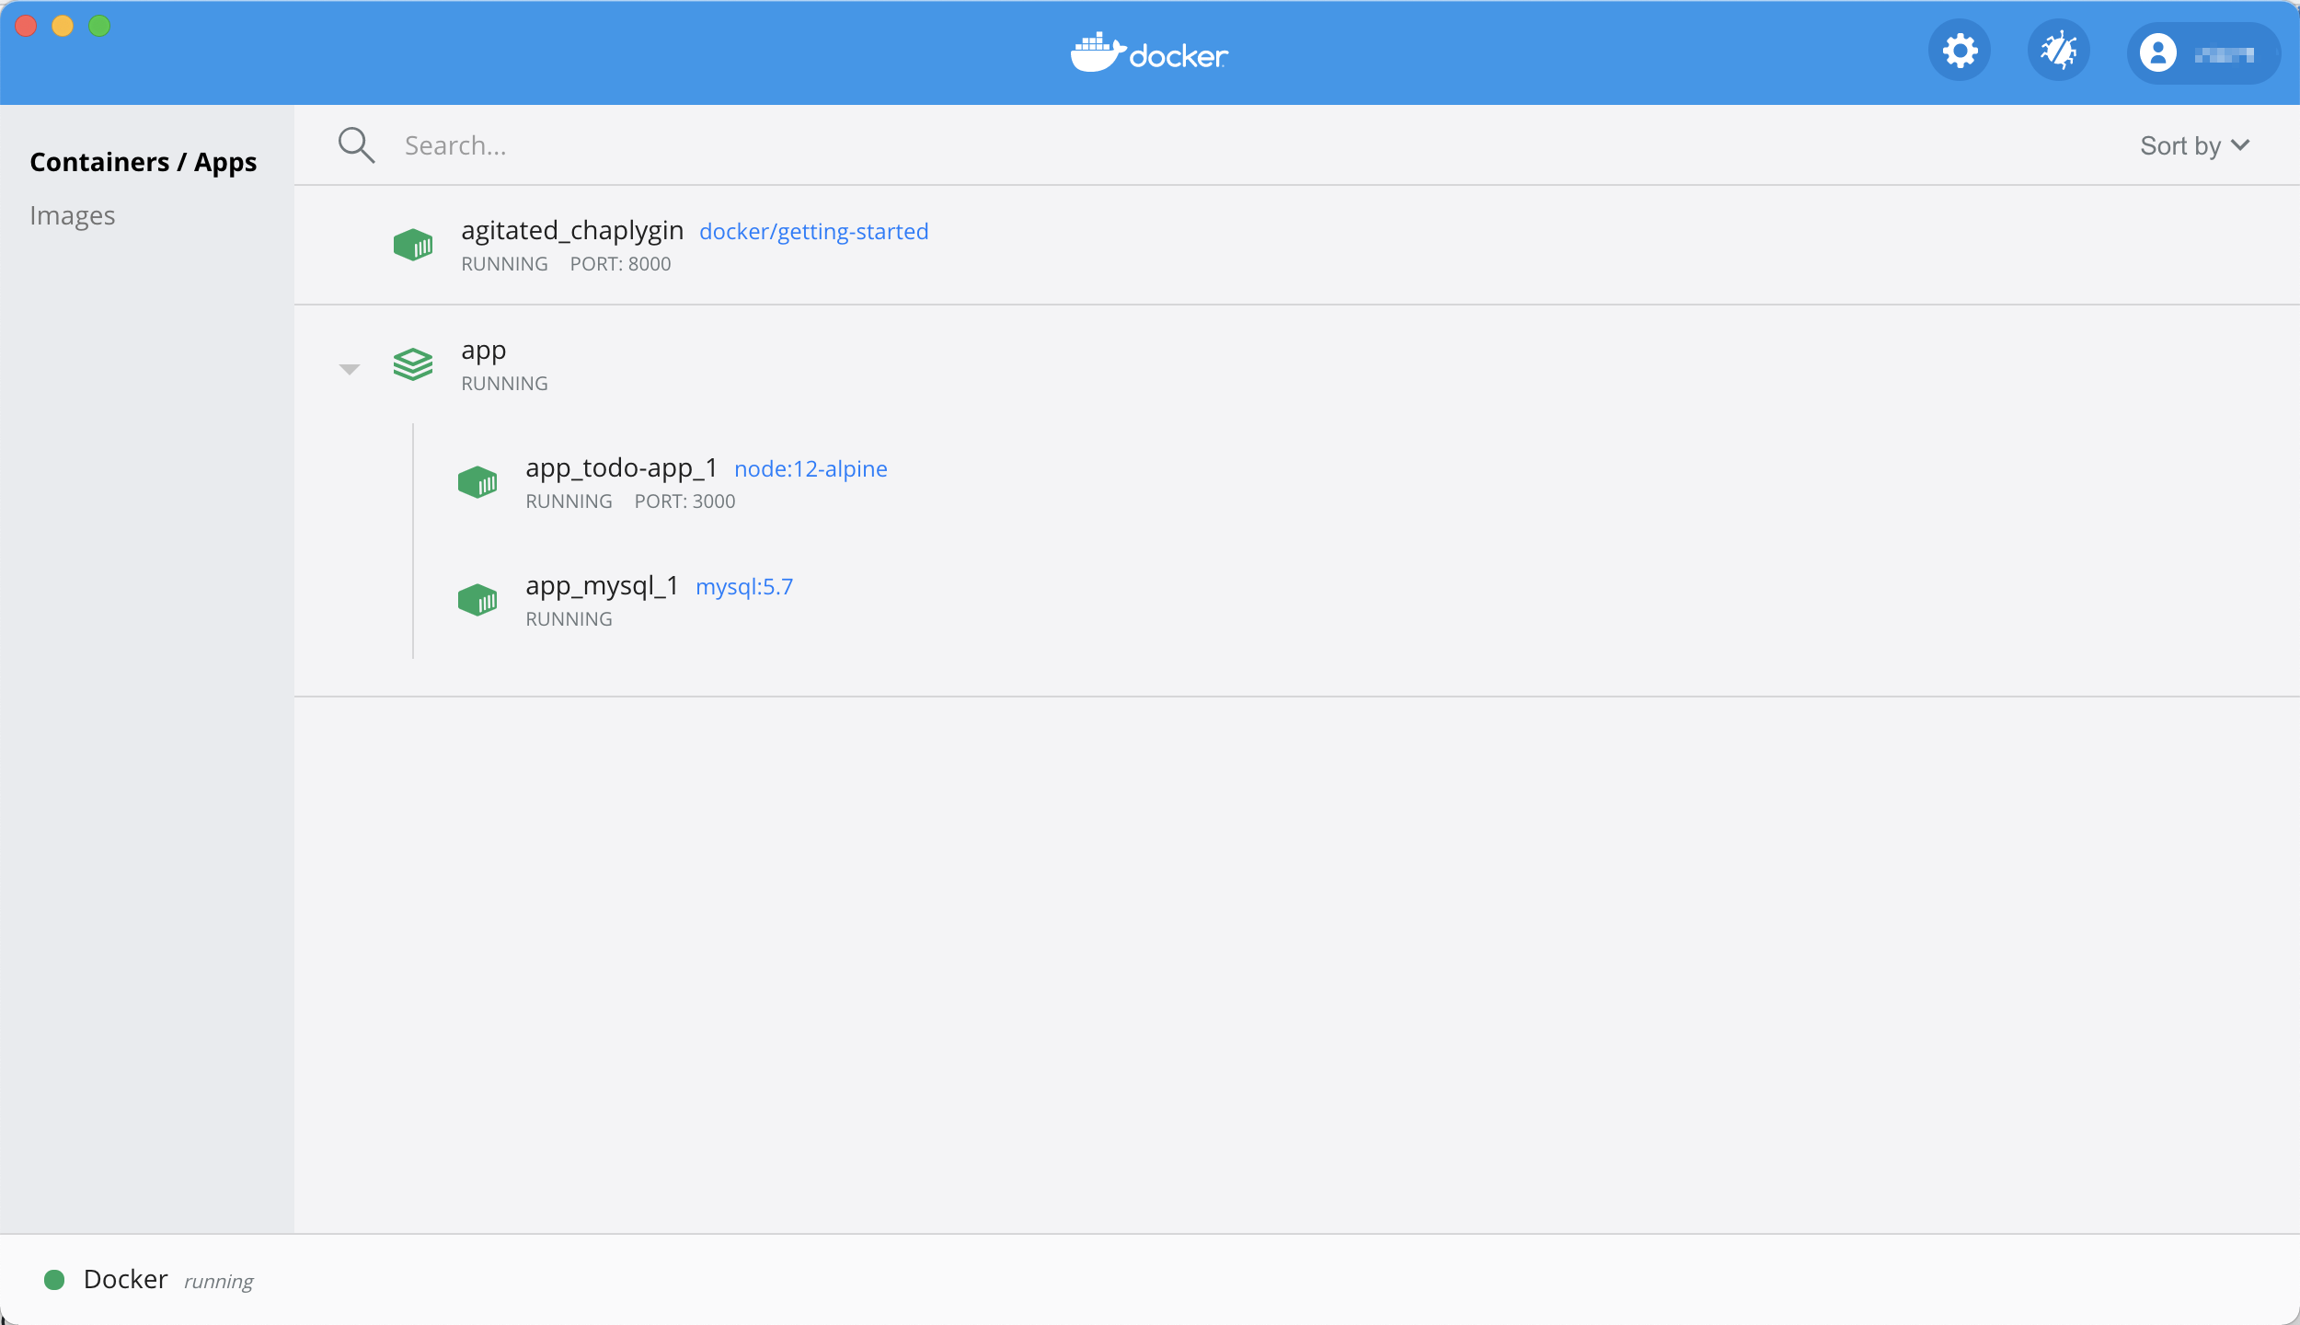Click RUNNING status of agitated_chaplygin
This screenshot has width=2300, height=1325.
pos(505,264)
